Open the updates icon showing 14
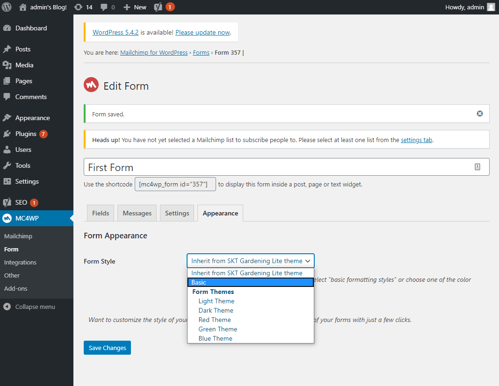Image resolution: width=499 pixels, height=386 pixels. click(x=78, y=7)
